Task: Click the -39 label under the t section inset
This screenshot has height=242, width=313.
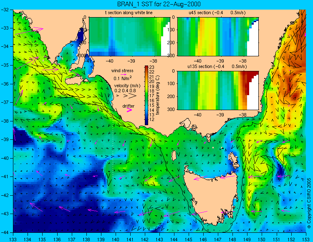Action: point(131,61)
